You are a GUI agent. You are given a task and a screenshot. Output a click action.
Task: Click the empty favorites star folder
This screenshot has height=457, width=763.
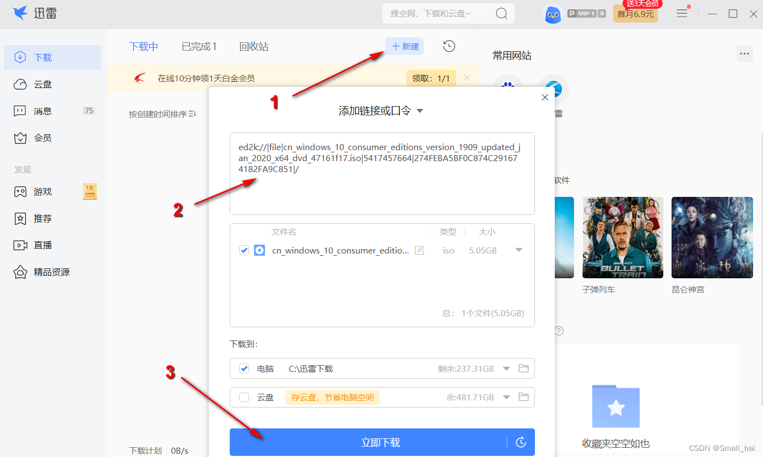615,406
